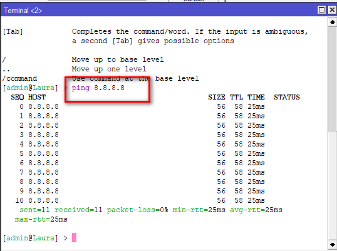This screenshot has height=251, width=337.
Task: Click the 'HOST' column header
Action: 37,97
